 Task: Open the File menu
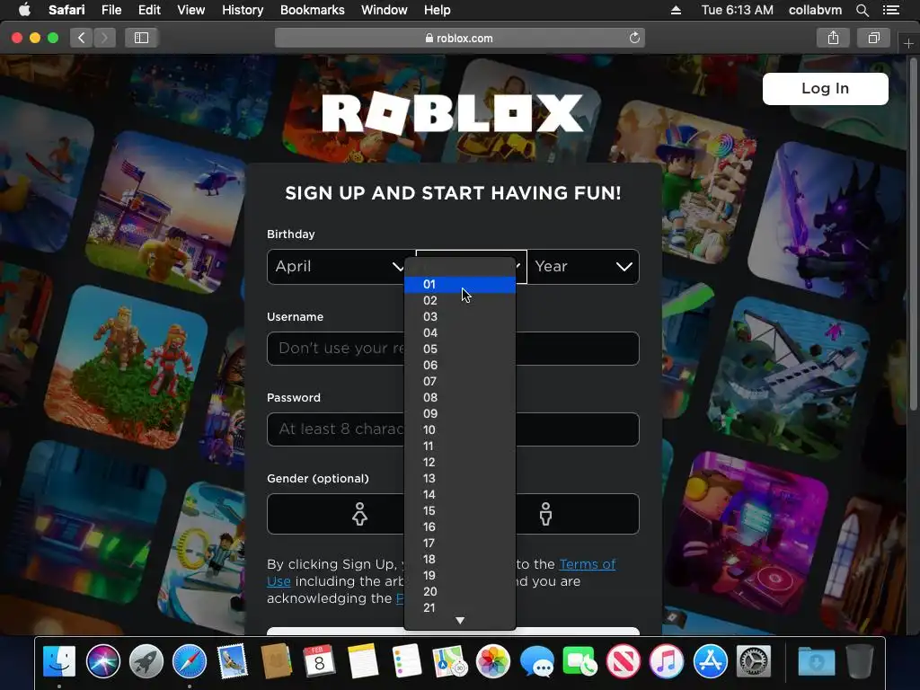coord(111,10)
